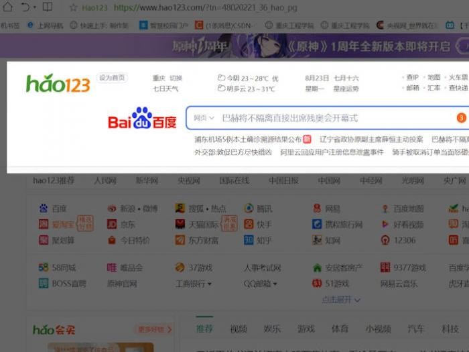Image resolution: width=469 pixels, height=352 pixels.
Task: Click the Baidu logo
Action: [142, 117]
